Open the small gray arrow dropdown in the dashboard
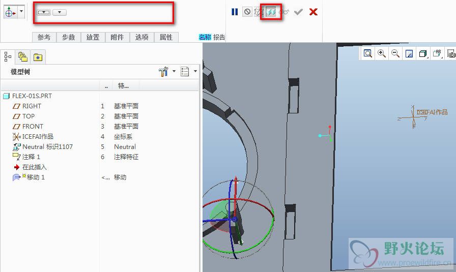This screenshot has height=272, width=456. pos(60,13)
